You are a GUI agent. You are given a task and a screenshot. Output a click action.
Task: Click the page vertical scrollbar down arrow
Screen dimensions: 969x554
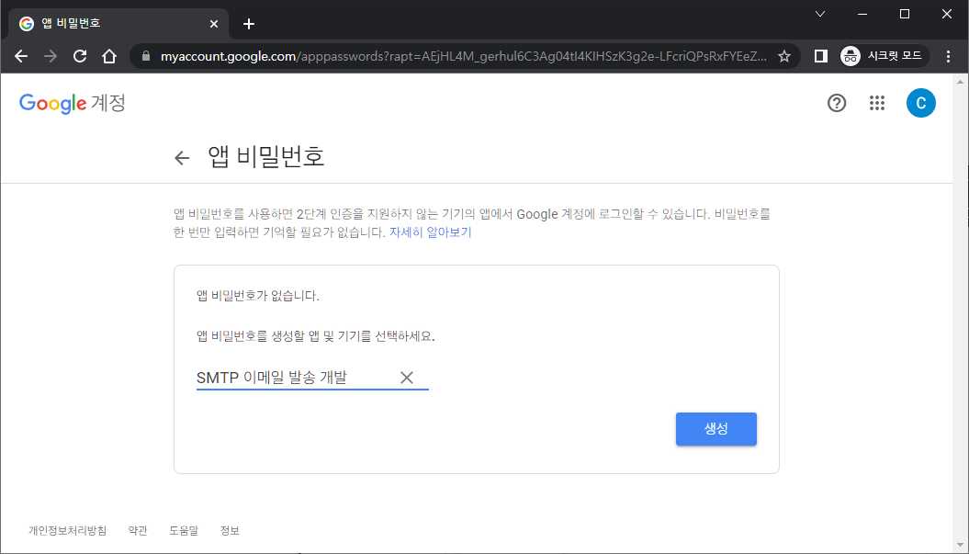point(960,546)
